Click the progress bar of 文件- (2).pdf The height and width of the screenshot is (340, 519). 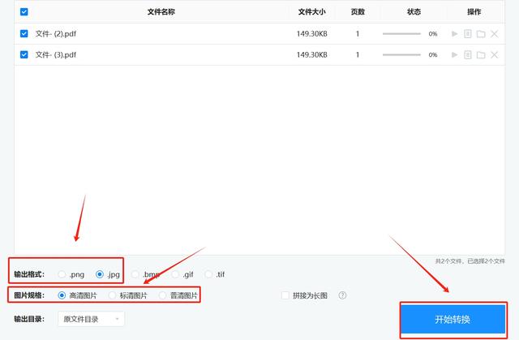[x=401, y=34]
